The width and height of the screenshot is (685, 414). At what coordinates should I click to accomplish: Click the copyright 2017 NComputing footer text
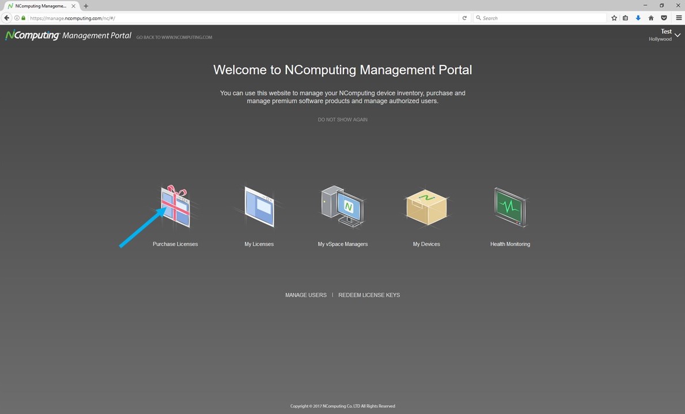point(342,406)
